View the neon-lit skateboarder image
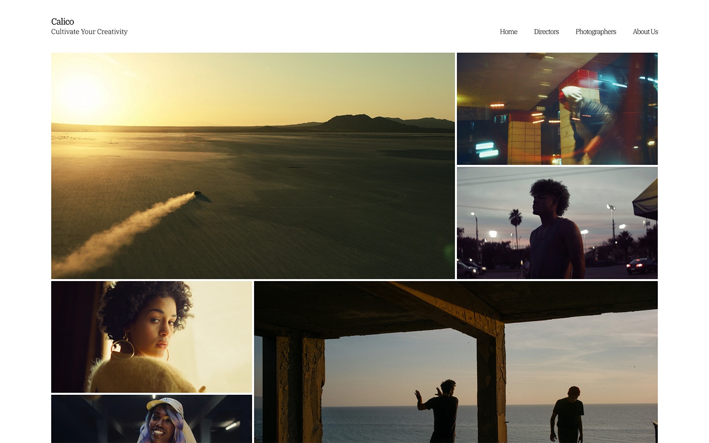Image resolution: width=709 pixels, height=443 pixels. pos(557,108)
